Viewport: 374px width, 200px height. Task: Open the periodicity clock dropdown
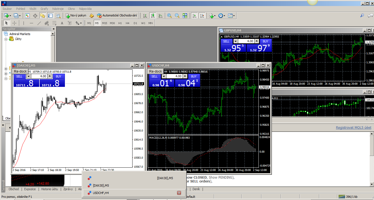(221, 16)
